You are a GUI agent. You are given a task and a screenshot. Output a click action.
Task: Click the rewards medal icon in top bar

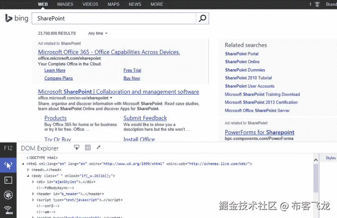(x=317, y=4)
